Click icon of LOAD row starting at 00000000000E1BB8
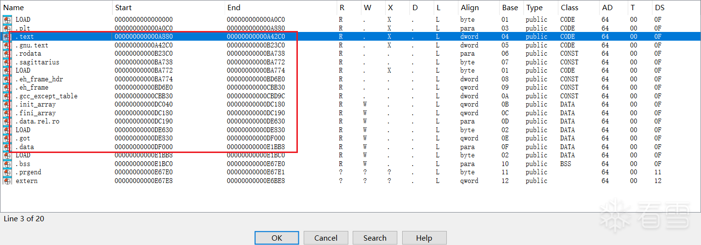Screen dimensions: 701x245 point(7,155)
